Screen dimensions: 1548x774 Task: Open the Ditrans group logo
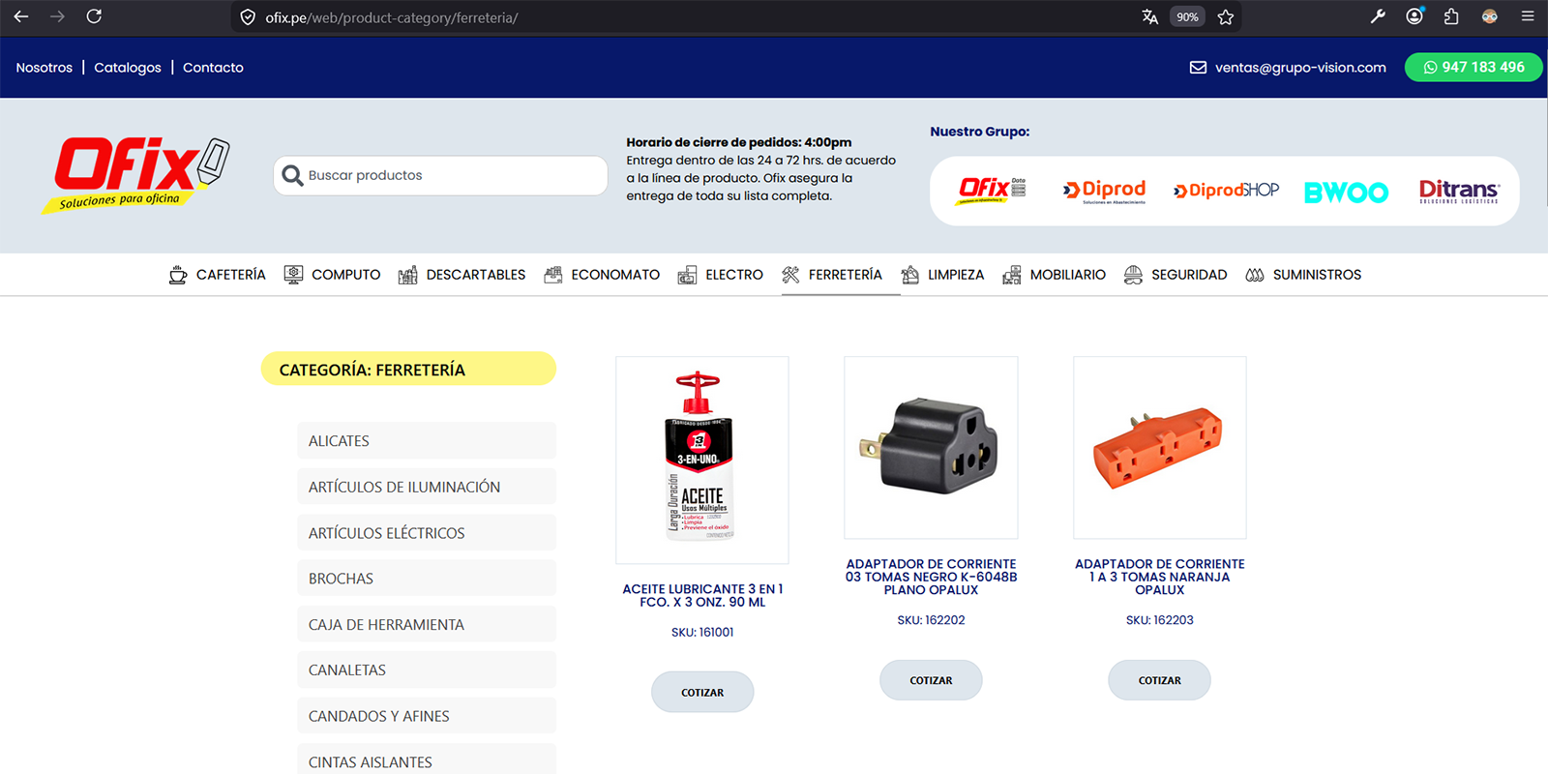pyautogui.click(x=1459, y=191)
